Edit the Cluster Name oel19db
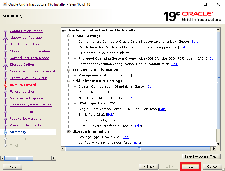The image size is (225, 171). click(121, 92)
